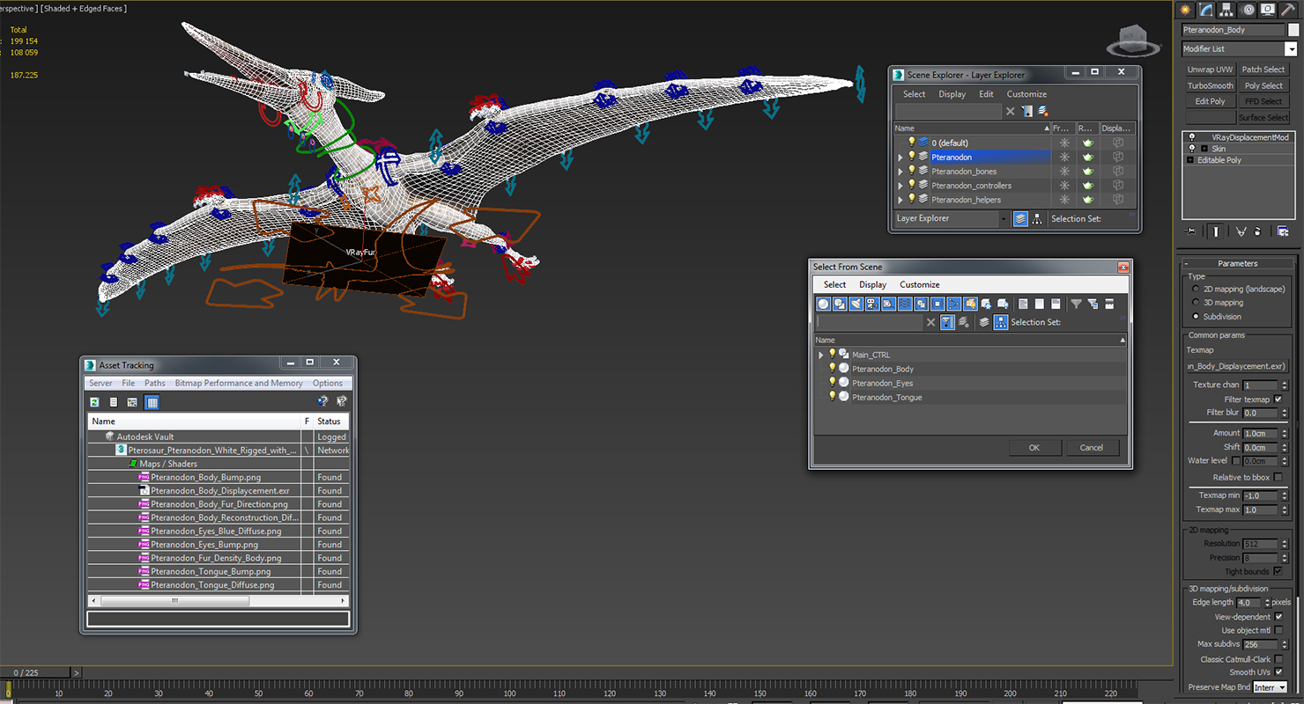
Task: Click Make Unique icon below modifier stack
Action: pyautogui.click(x=1241, y=231)
